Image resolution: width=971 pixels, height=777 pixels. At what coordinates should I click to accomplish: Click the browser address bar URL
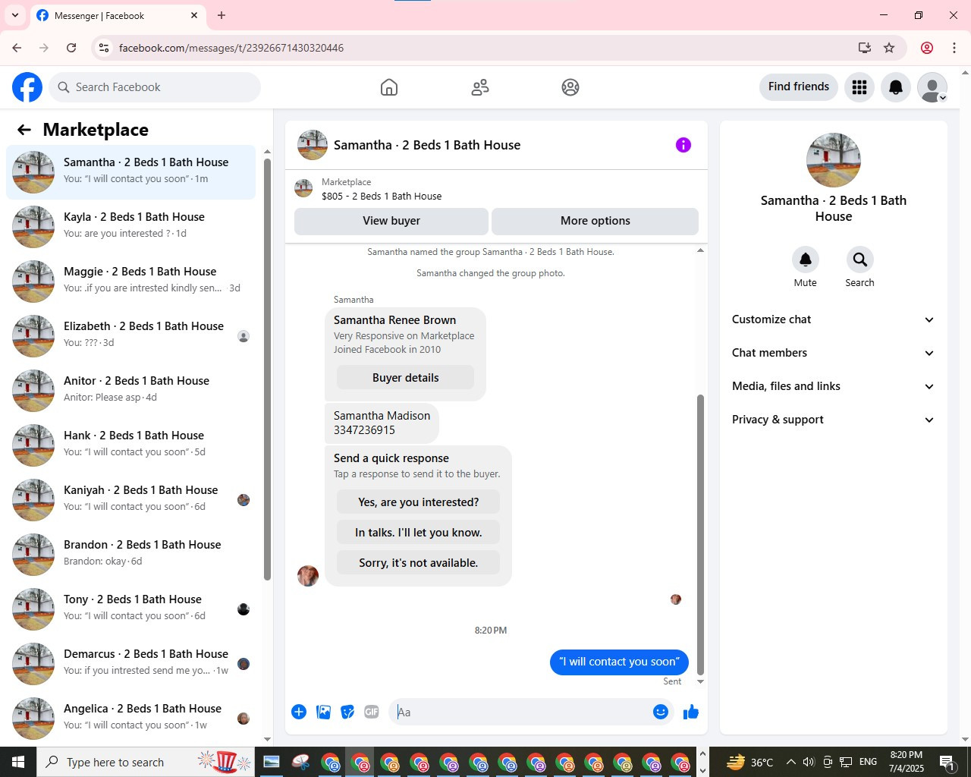[x=231, y=48]
